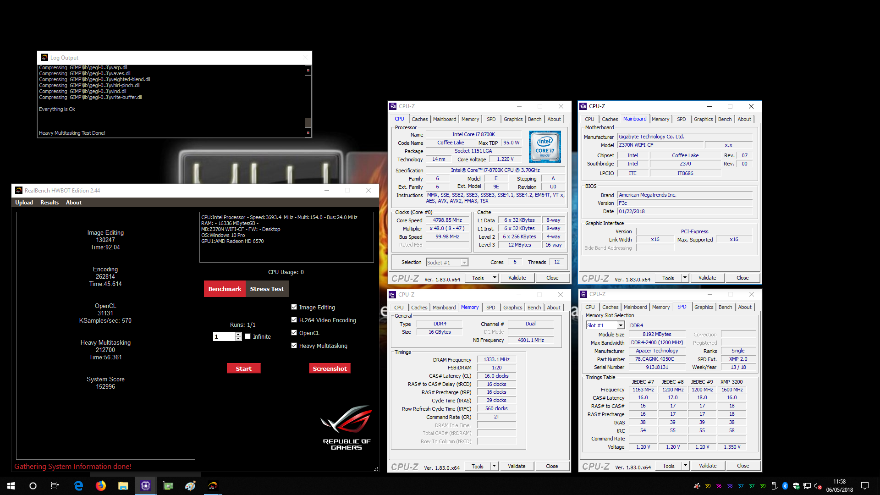The image size is (880, 495).
Task: Click the Core Speed value 4798.85 MHz
Action: tap(447, 220)
